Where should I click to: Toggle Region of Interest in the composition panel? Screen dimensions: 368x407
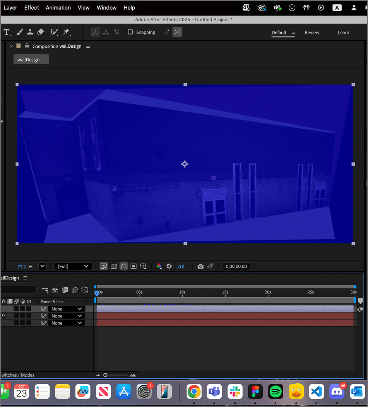(133, 266)
